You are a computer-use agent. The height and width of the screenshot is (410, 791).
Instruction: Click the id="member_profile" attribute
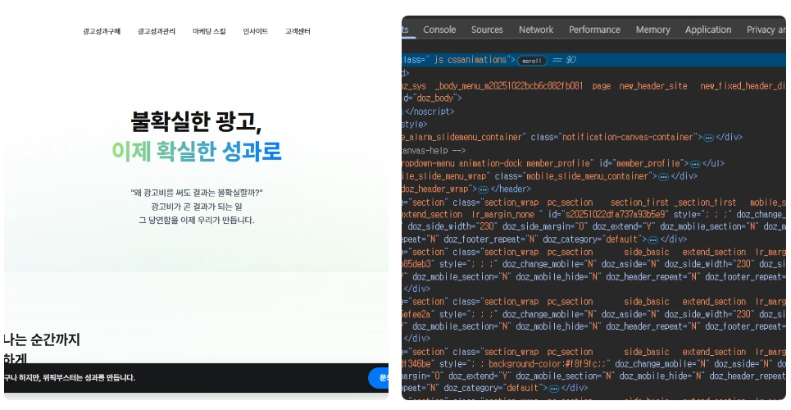pyautogui.click(x=643, y=164)
